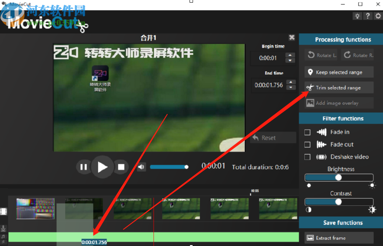Click Trim selected range
Image resolution: width=383 pixels, height=246 pixels.
(339, 87)
